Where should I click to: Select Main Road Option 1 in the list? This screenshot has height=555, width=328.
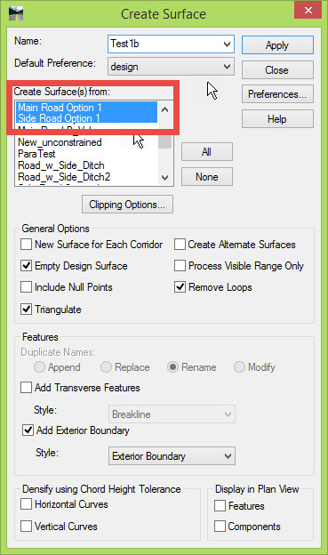click(87, 108)
